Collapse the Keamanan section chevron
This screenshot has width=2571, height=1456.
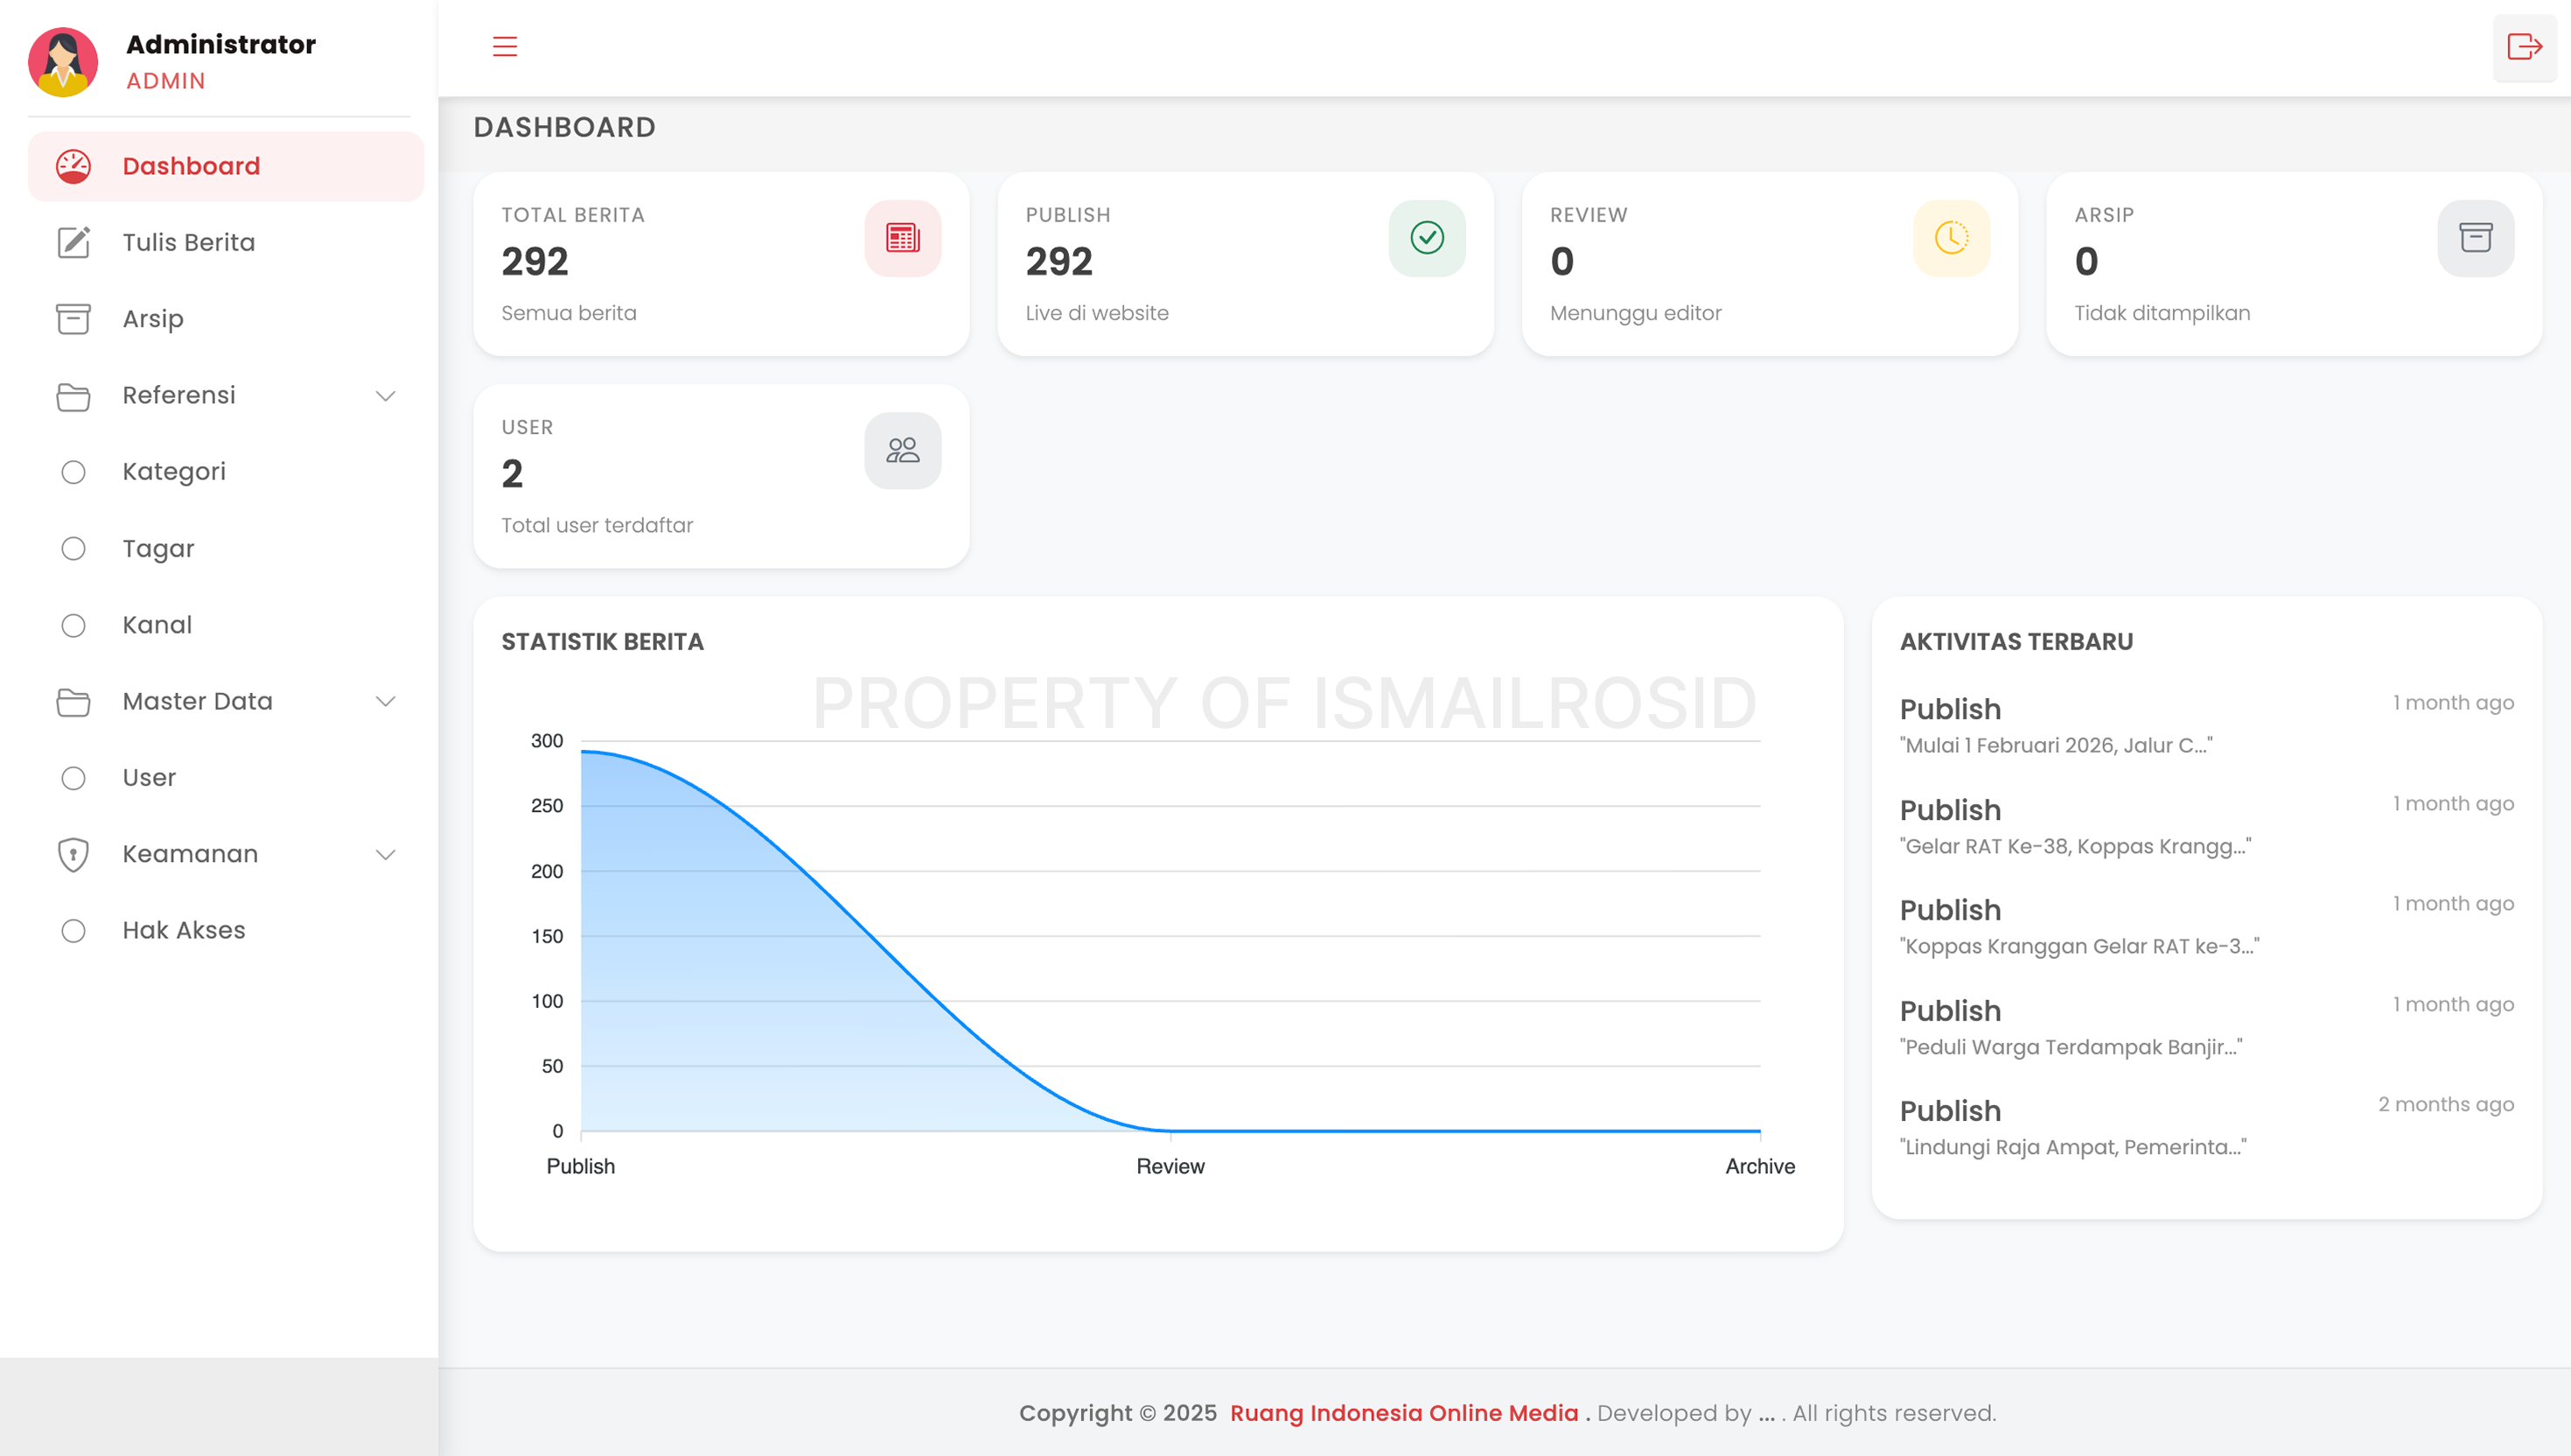(385, 854)
